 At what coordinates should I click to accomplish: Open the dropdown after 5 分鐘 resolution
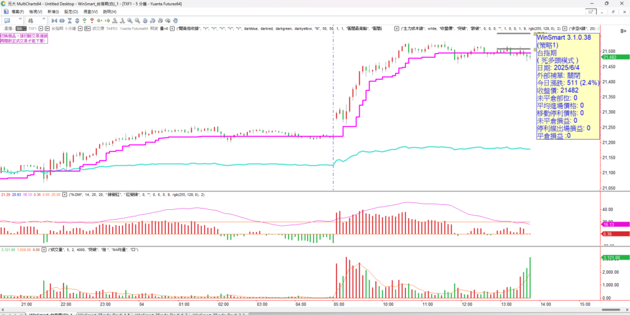coord(81,28)
